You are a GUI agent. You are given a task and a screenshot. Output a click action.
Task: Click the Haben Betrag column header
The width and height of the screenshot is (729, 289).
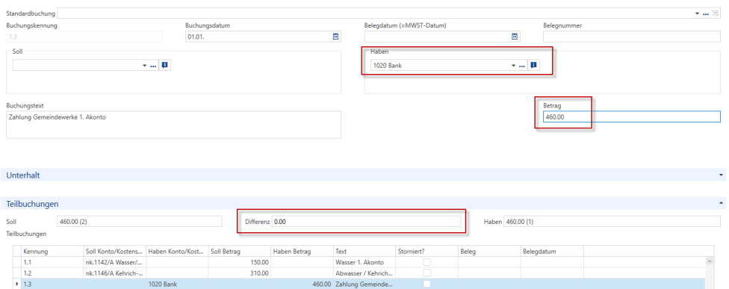(x=302, y=252)
